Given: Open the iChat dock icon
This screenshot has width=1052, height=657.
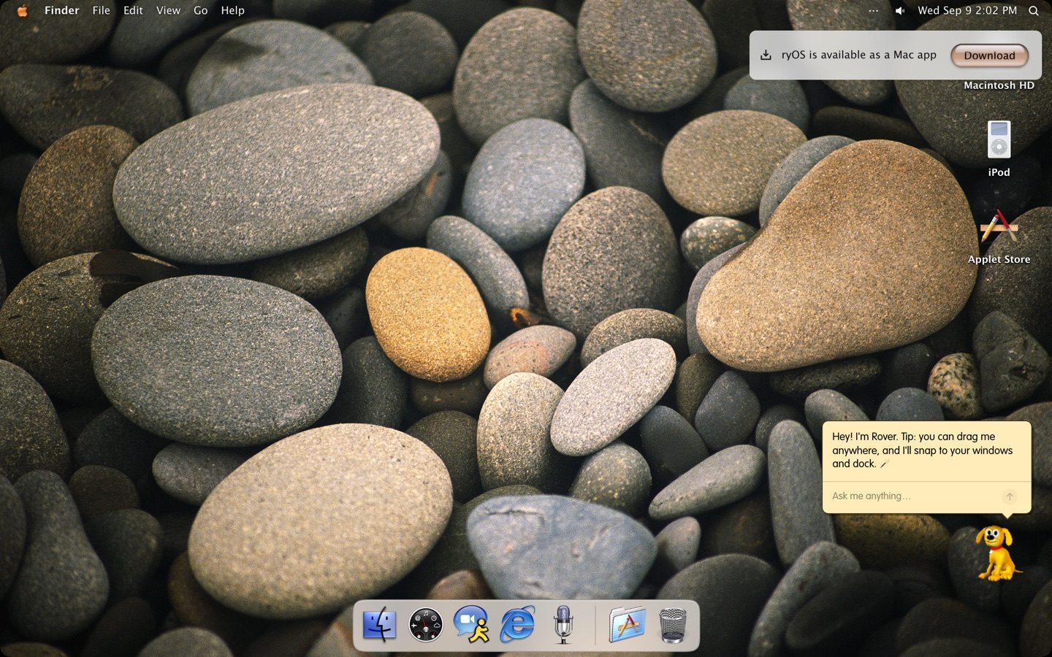Looking at the screenshot, I should (472, 625).
